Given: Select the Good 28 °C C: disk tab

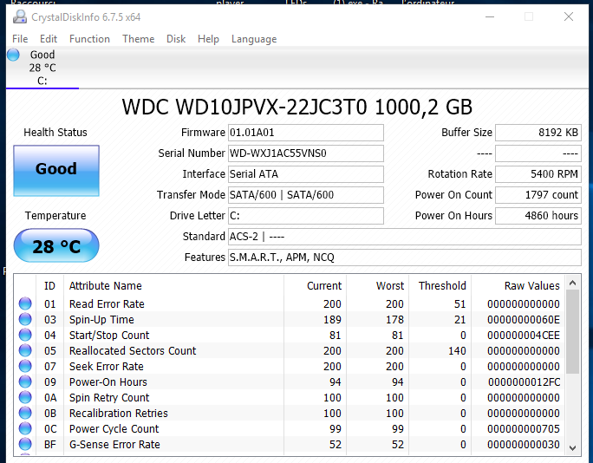Looking at the screenshot, I should coord(42,68).
